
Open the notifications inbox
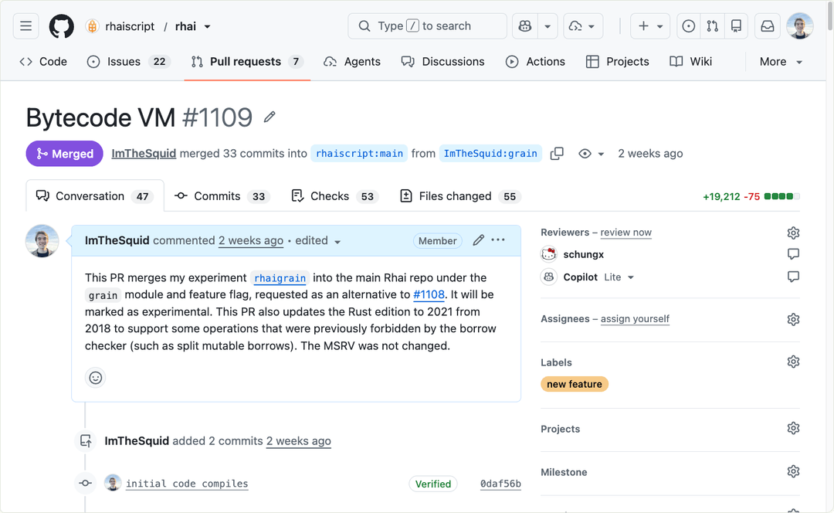click(768, 26)
